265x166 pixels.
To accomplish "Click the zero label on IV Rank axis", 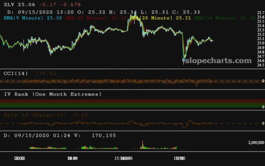I will pos(263,107).
